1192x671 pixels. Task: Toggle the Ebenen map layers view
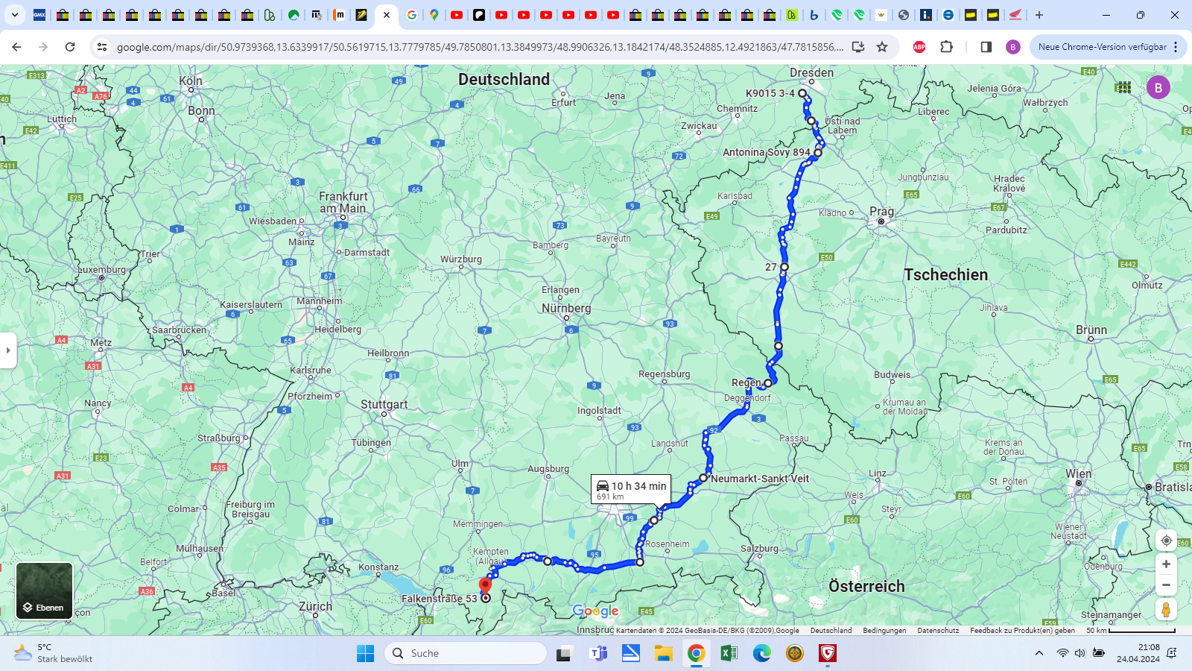(x=45, y=591)
